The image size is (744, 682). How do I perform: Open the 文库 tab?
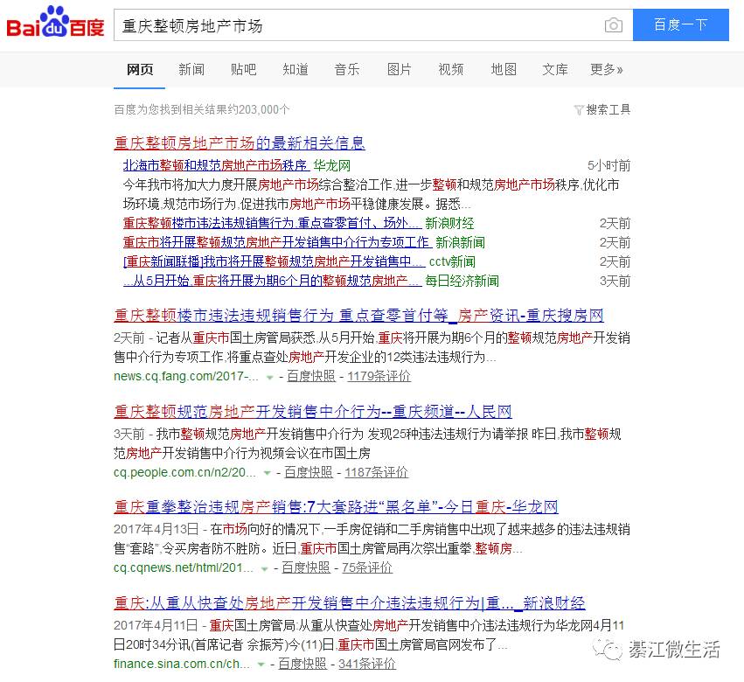coord(554,70)
